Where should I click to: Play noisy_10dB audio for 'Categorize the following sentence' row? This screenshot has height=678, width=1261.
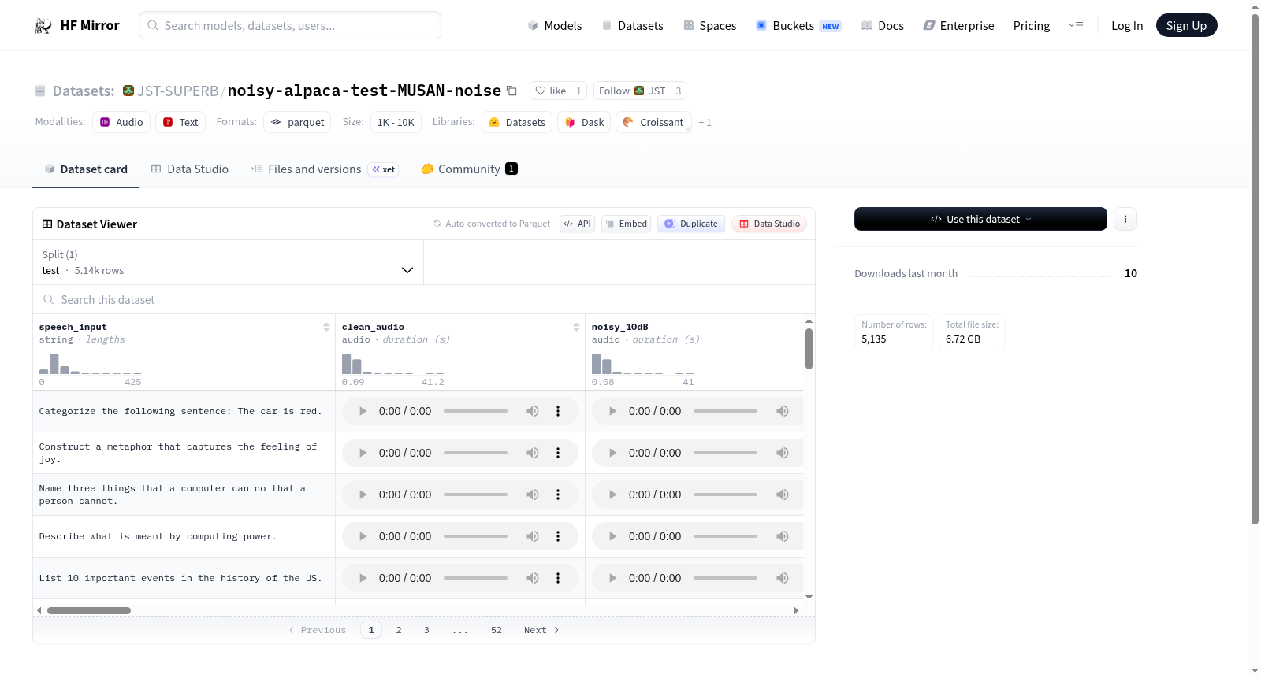612,411
